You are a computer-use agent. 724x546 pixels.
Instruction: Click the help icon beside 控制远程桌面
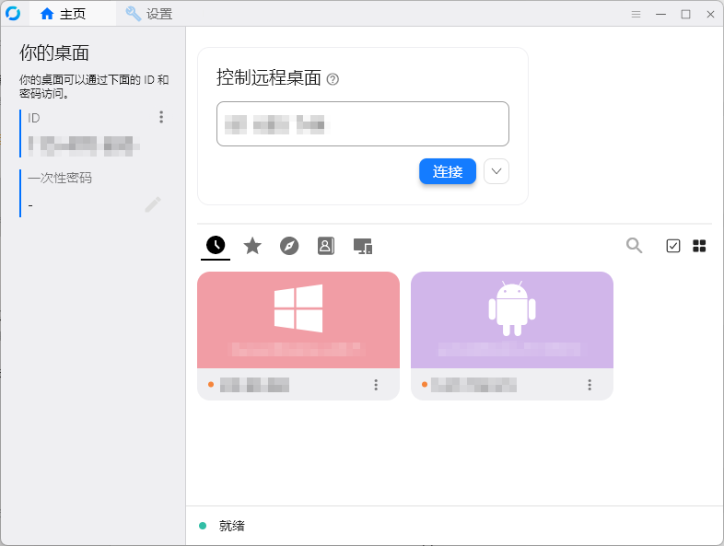[333, 79]
